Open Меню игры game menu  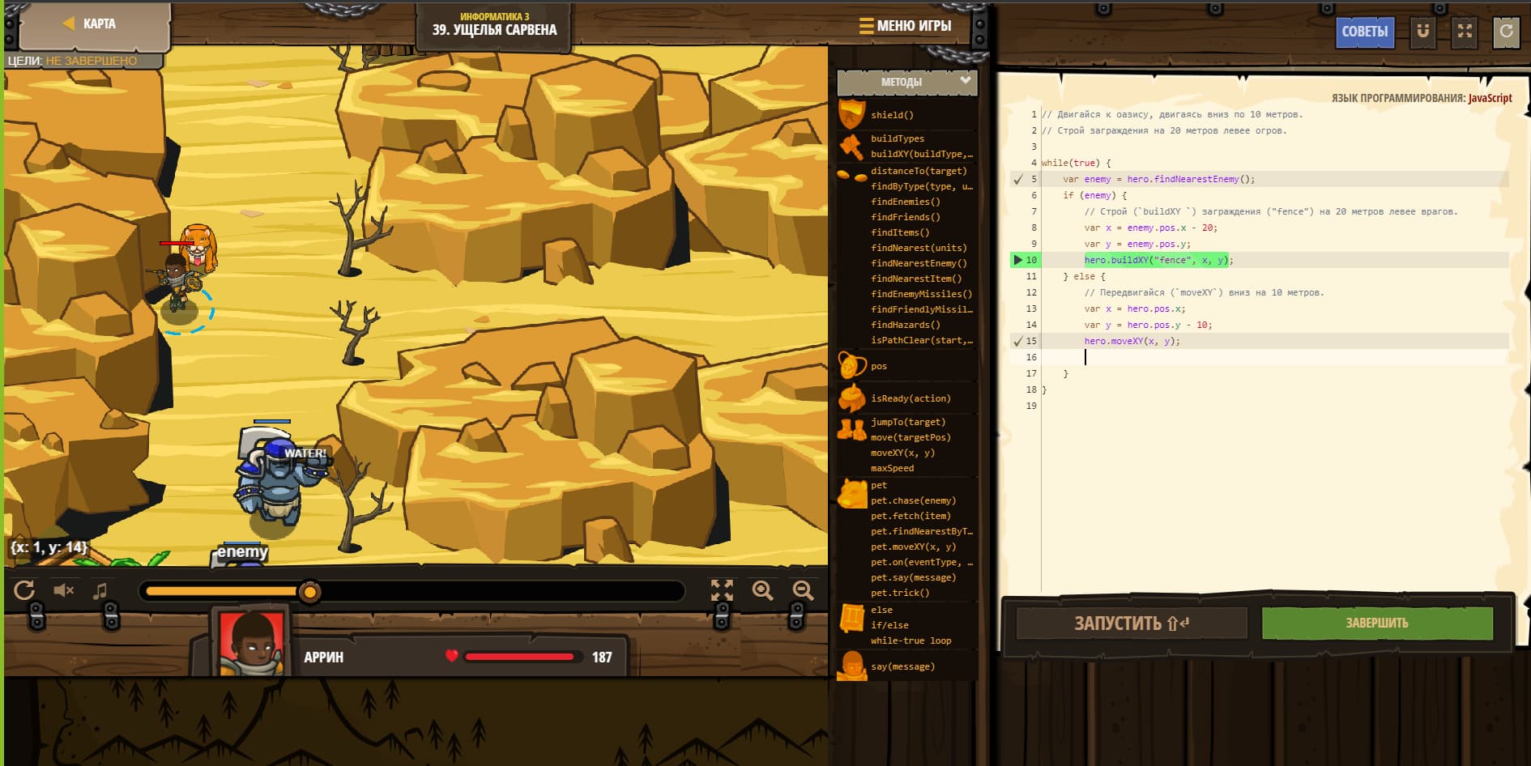[x=906, y=26]
